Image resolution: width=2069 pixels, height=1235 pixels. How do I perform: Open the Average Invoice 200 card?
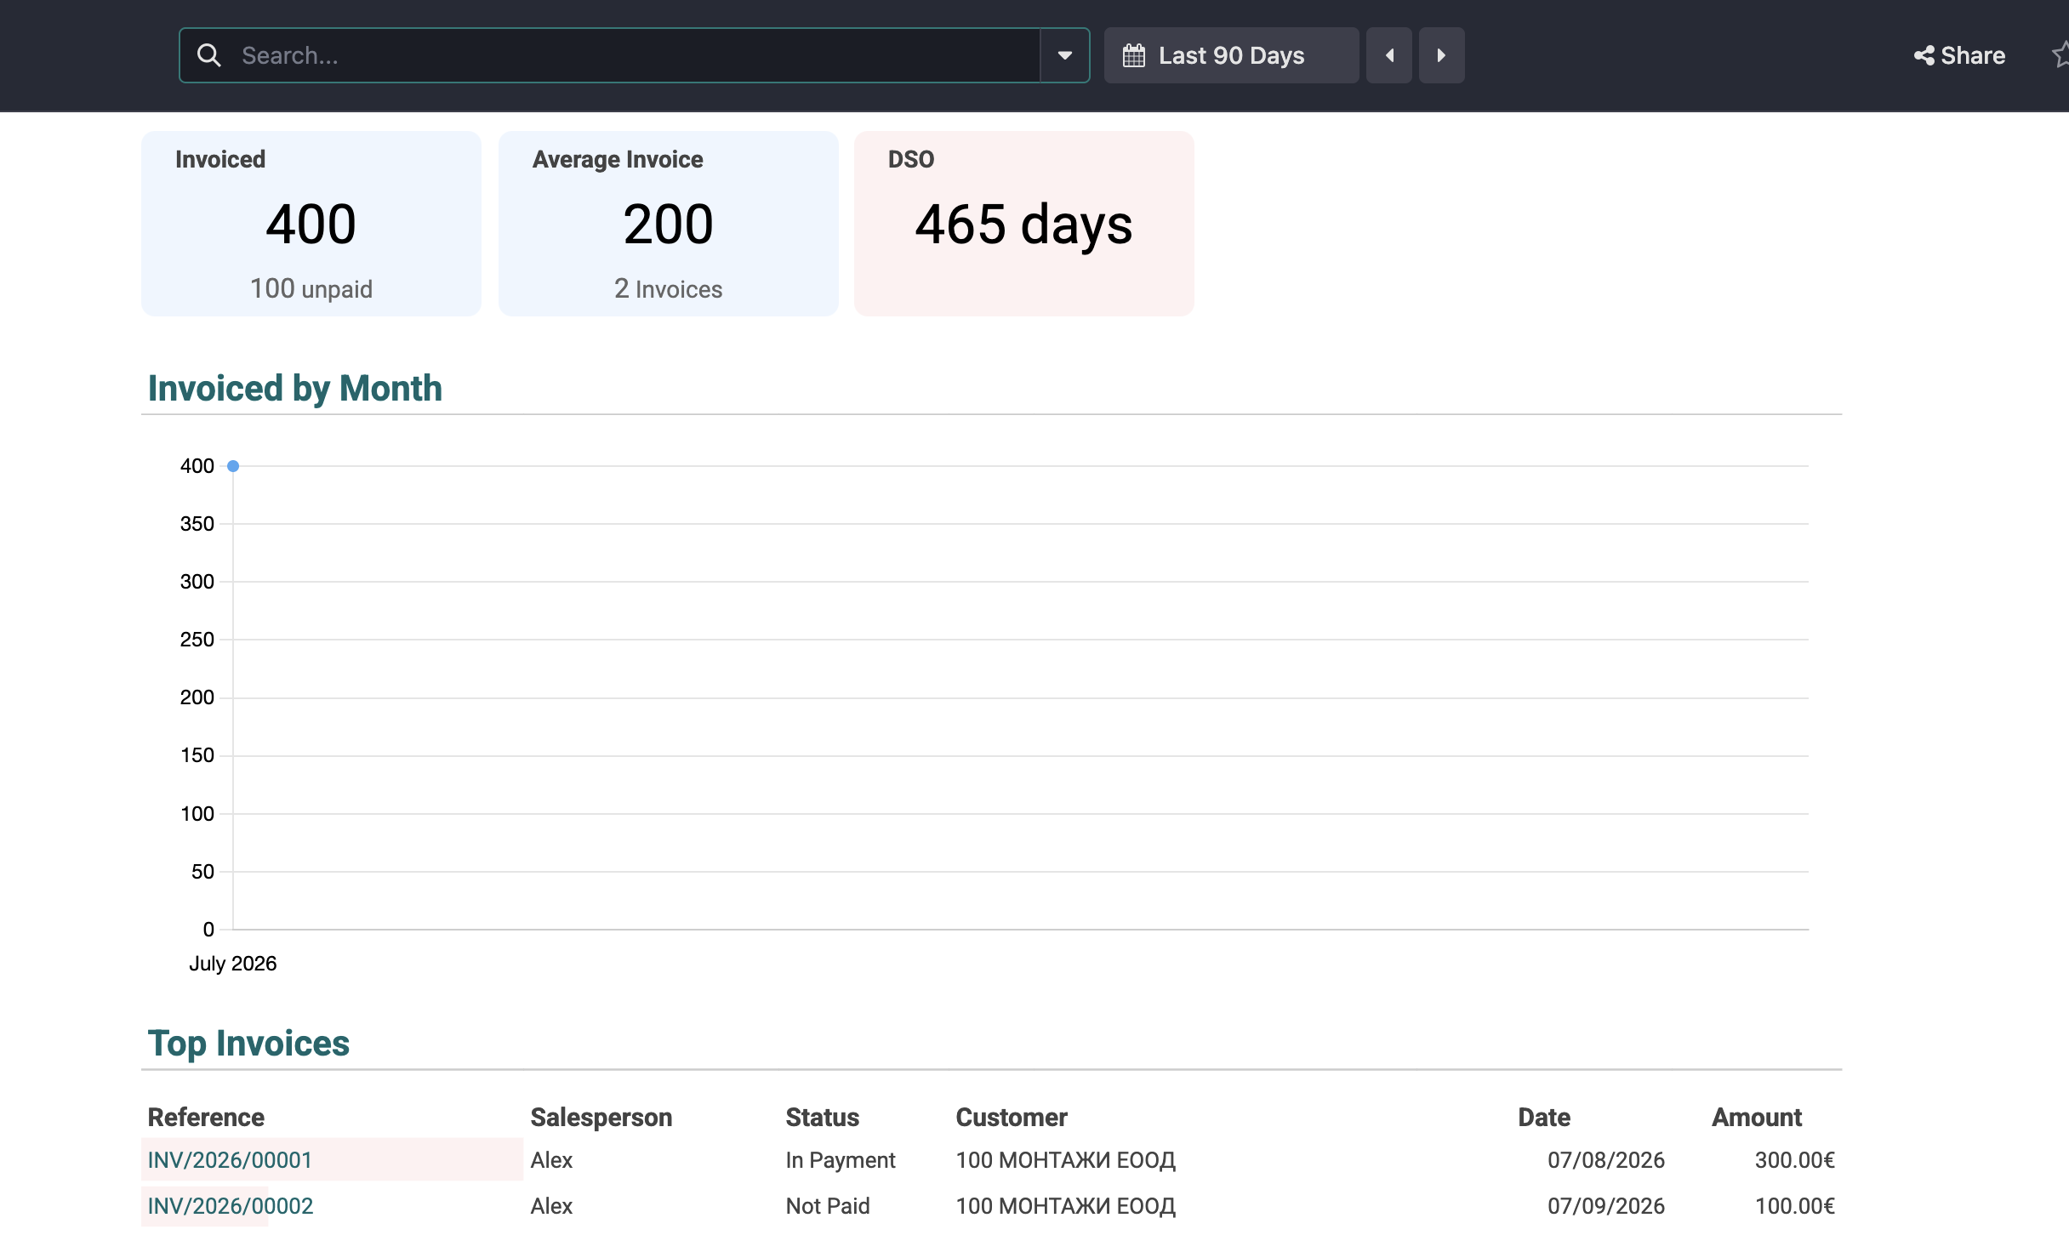point(669,224)
